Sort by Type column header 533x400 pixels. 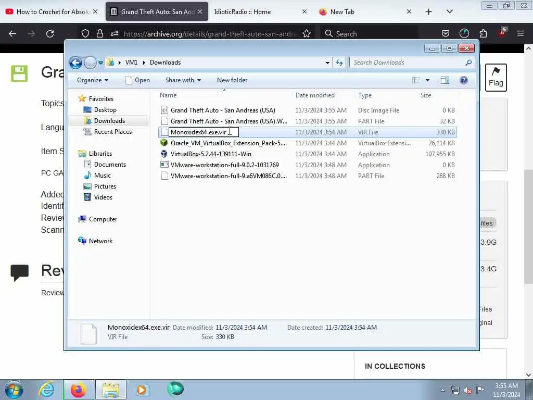pyautogui.click(x=386, y=95)
